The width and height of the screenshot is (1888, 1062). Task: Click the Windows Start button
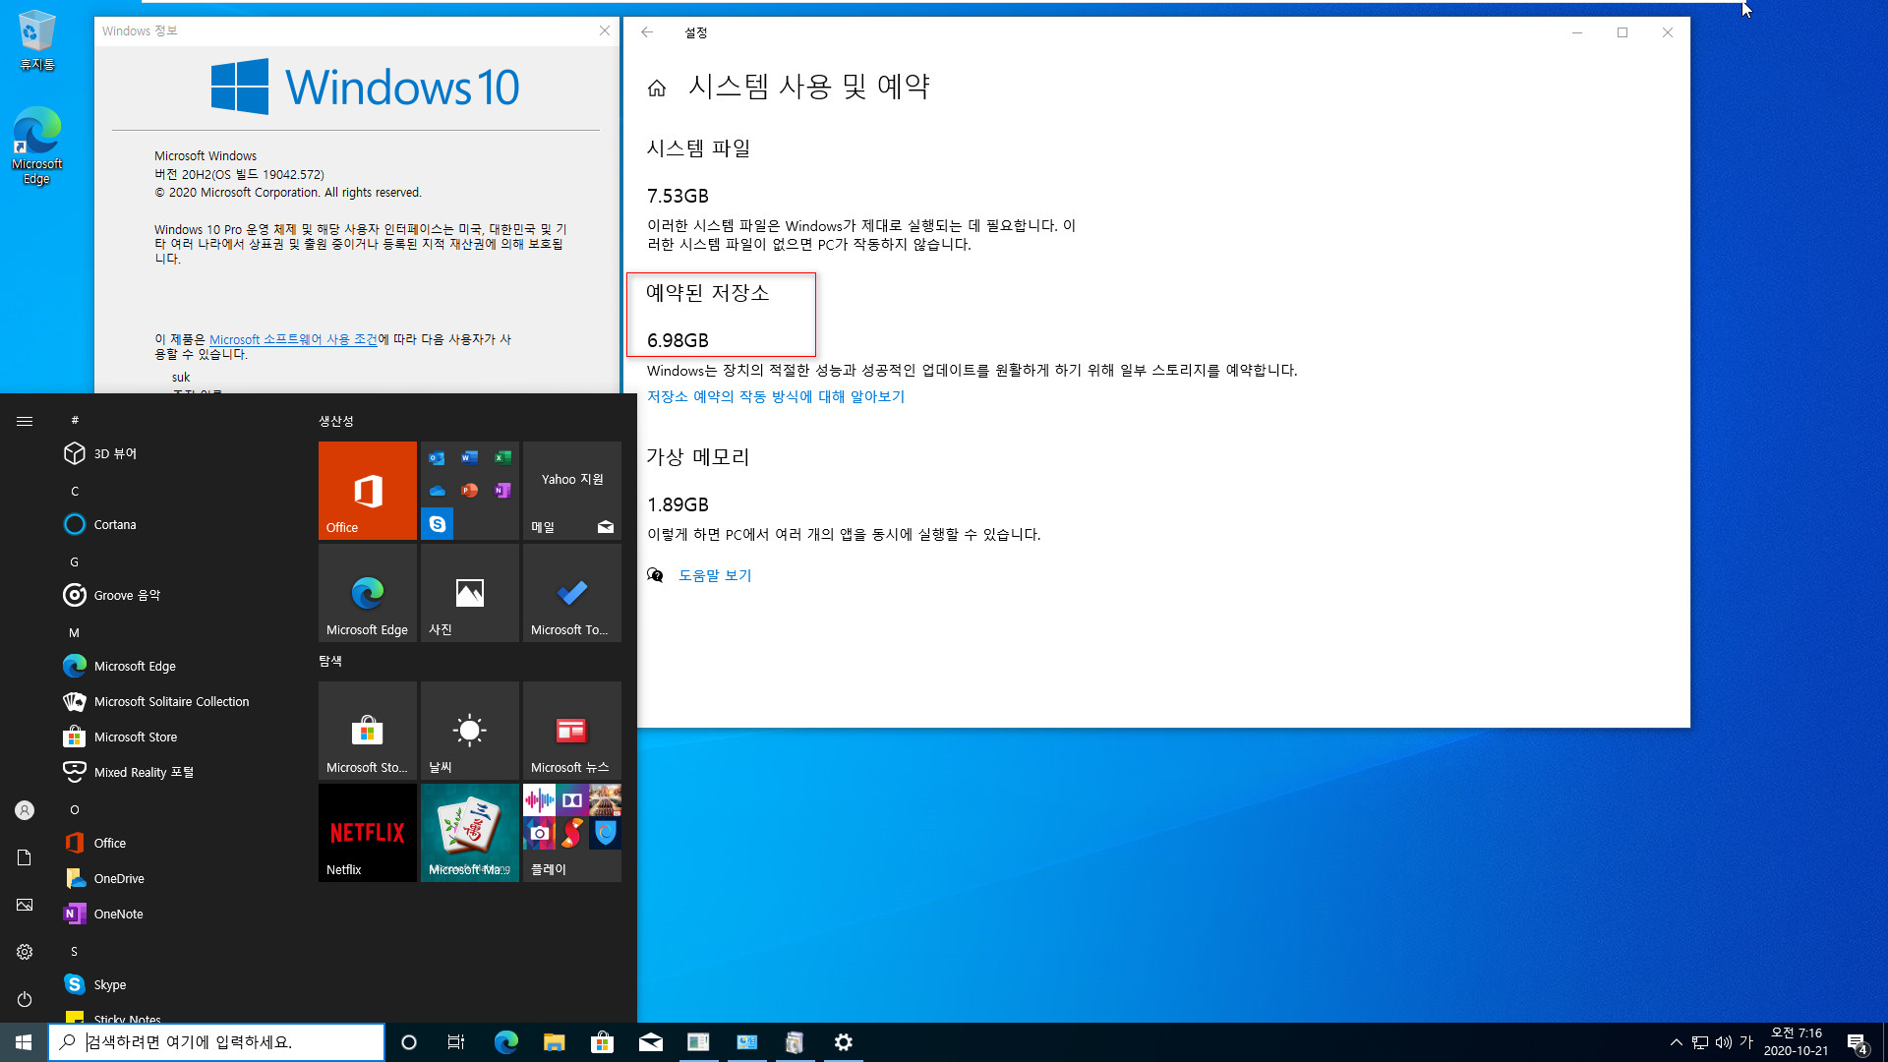pyautogui.click(x=24, y=1042)
